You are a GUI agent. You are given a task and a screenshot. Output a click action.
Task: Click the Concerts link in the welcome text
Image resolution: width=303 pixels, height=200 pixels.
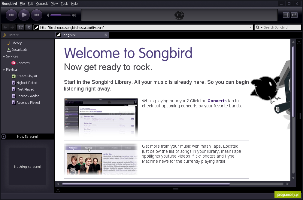point(217,101)
